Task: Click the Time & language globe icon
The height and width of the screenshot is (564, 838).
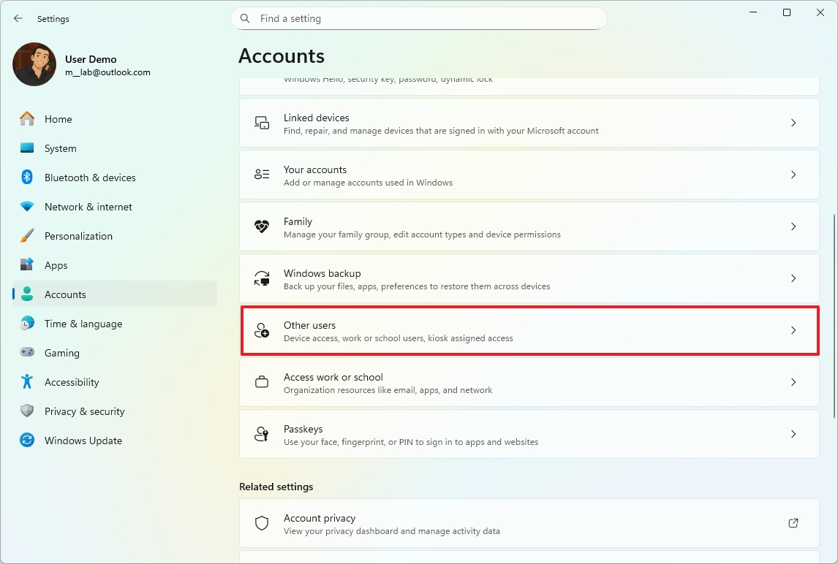Action: coord(27,323)
